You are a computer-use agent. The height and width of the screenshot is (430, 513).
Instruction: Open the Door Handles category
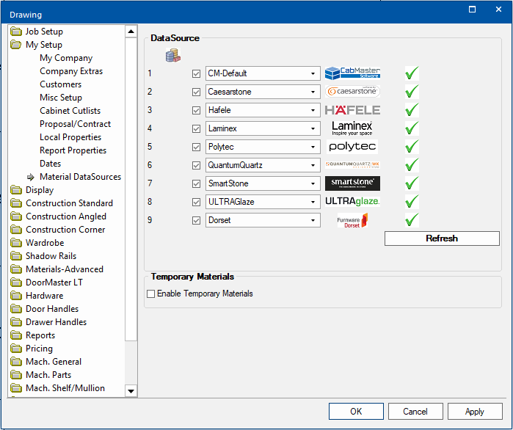tap(52, 309)
